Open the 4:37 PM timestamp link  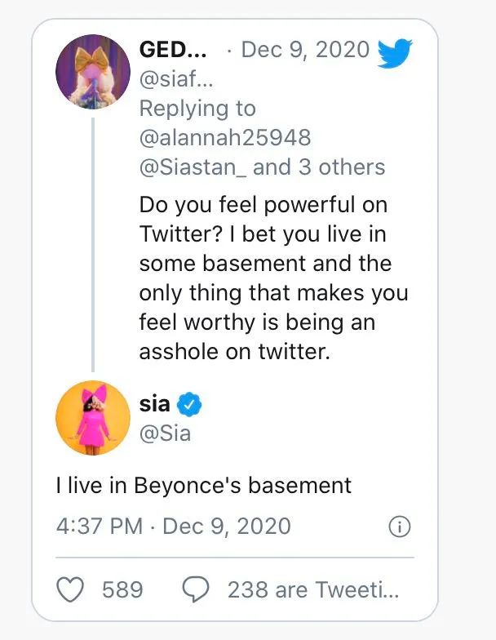click(x=100, y=526)
